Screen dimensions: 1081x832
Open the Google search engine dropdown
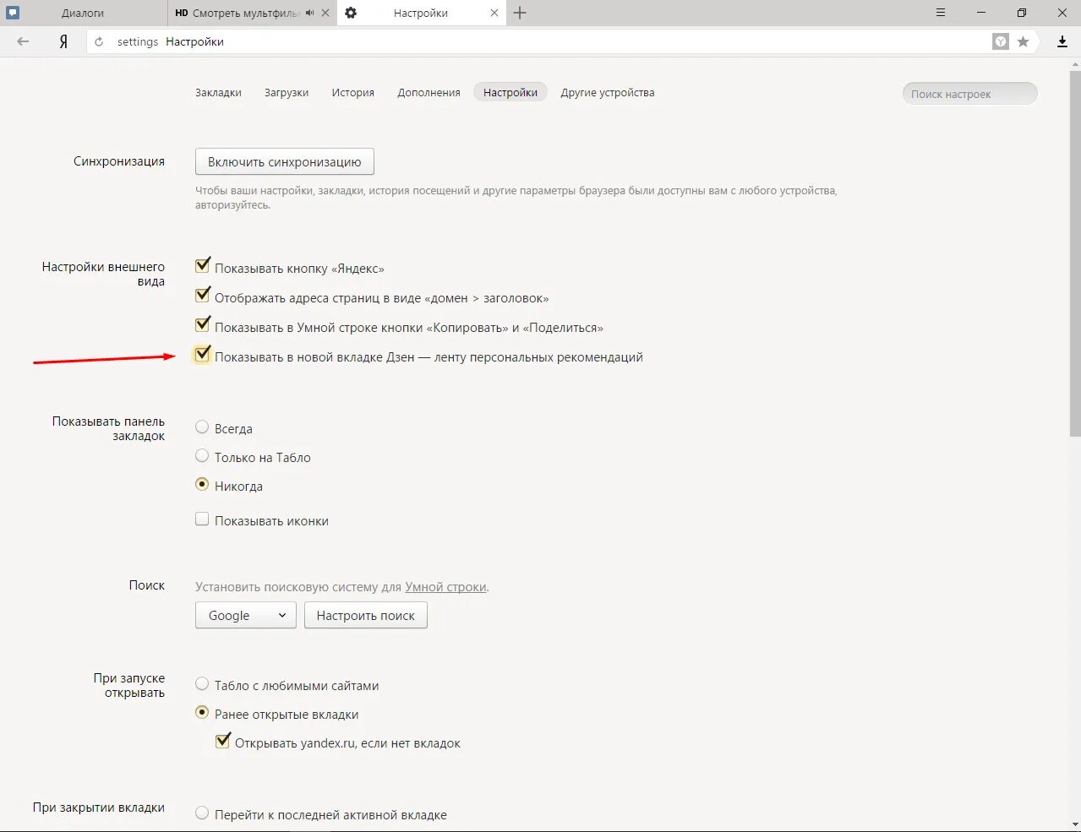pos(246,615)
